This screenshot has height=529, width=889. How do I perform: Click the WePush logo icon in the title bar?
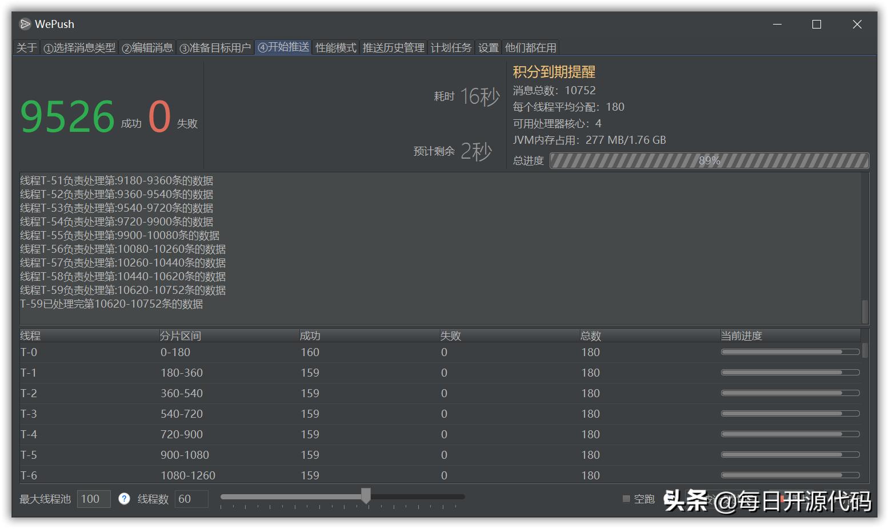(x=25, y=24)
